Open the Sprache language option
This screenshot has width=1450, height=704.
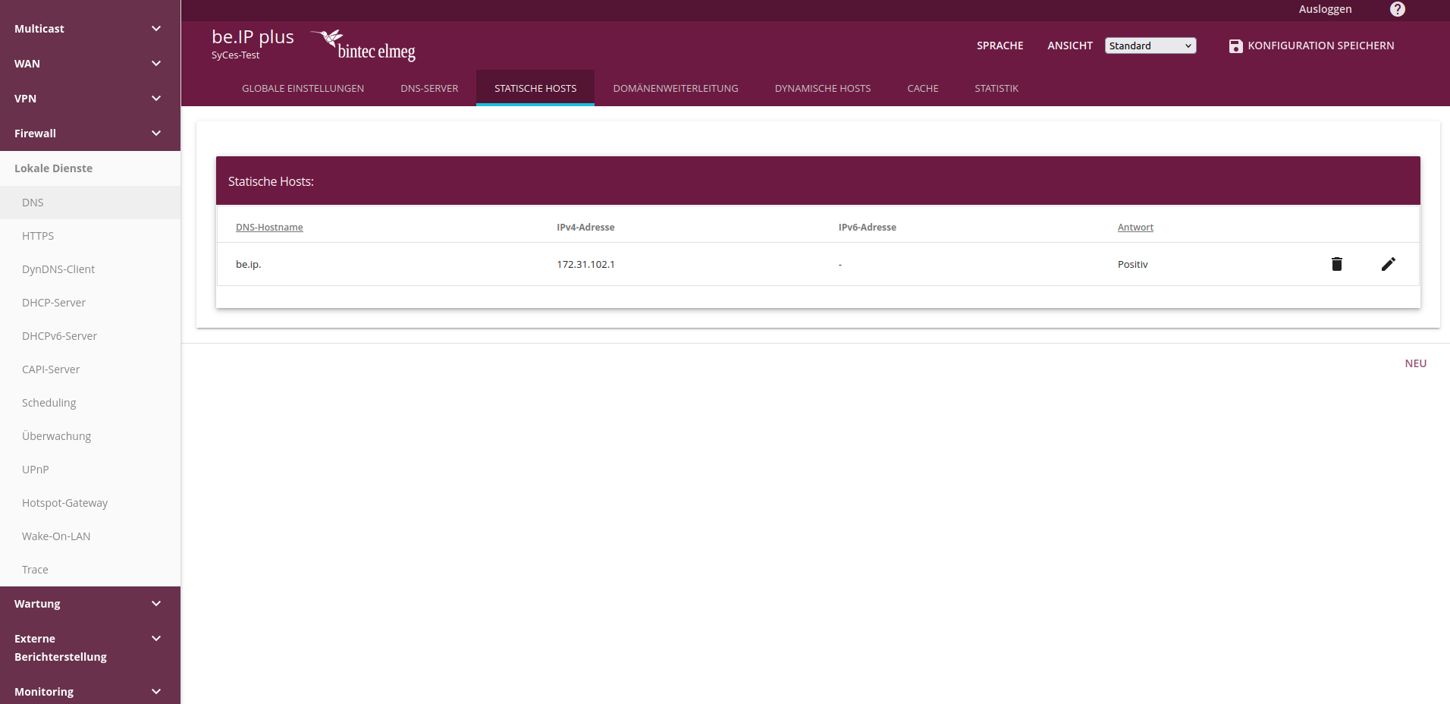1000,46
